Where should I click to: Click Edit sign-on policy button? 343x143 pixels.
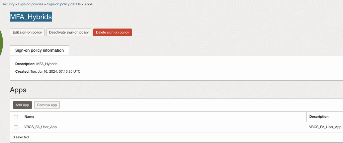pyautogui.click(x=27, y=32)
